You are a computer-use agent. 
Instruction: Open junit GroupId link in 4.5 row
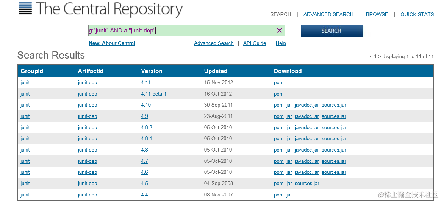tap(25, 183)
